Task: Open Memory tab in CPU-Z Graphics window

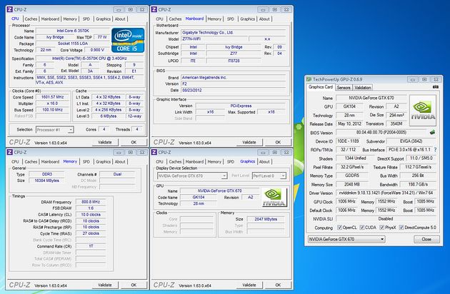Action: point(214,162)
